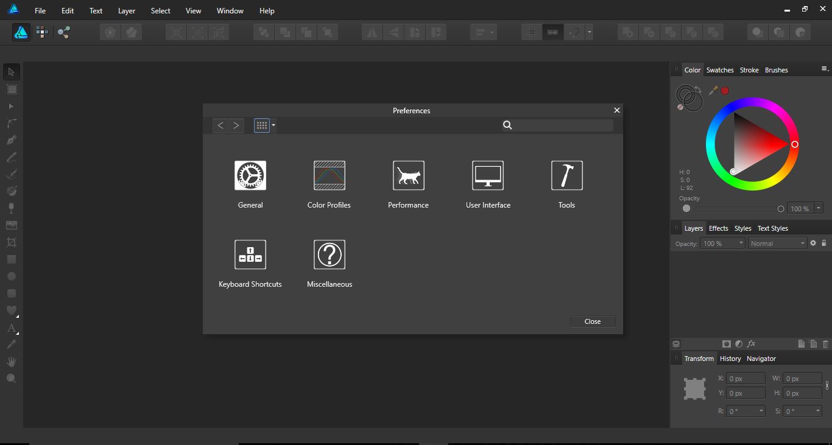The image size is (832, 445).
Task: Open the Layer menu
Action: 126,10
